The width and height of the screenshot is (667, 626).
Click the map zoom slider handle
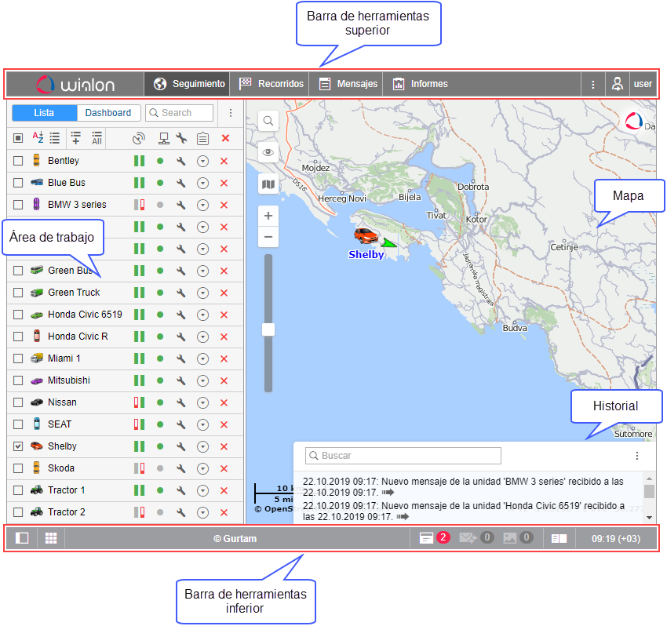pos(268,329)
